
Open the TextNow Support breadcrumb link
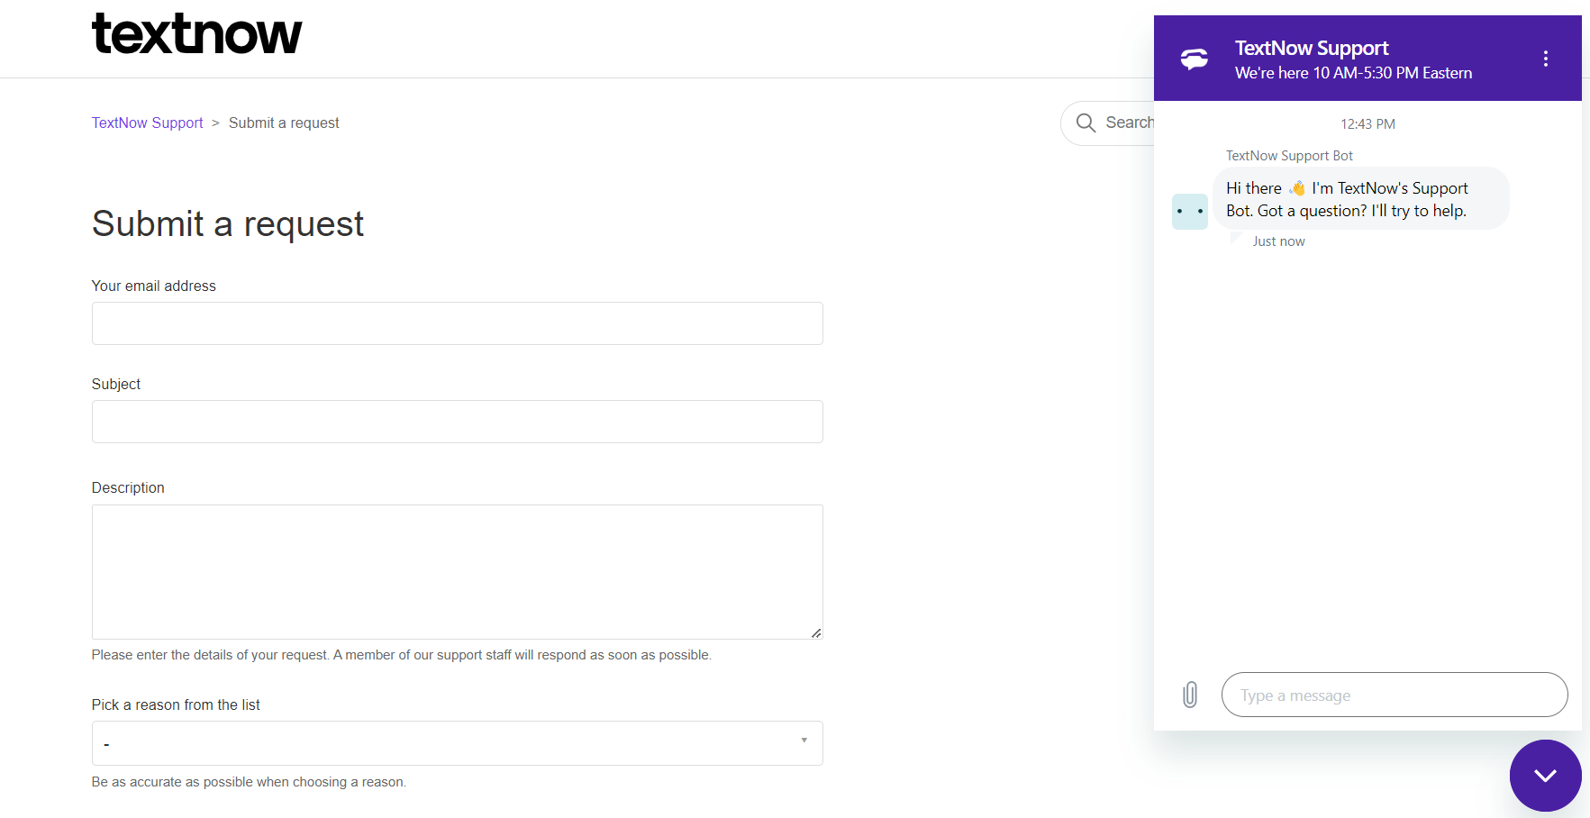tap(147, 123)
